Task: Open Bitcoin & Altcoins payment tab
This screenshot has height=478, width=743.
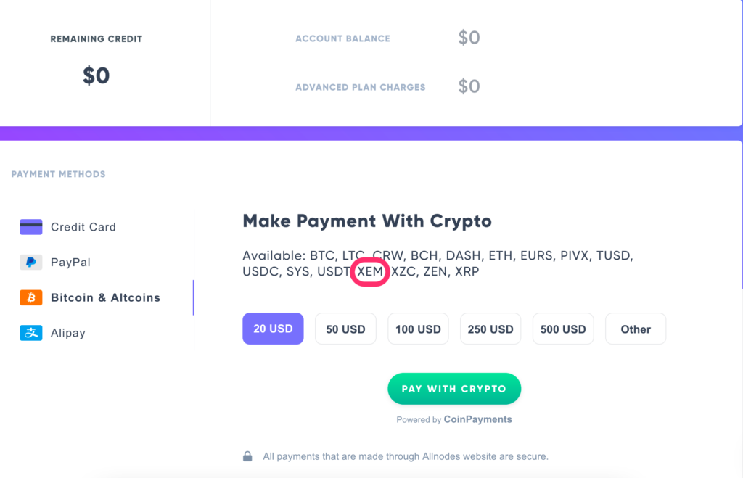Action: [105, 297]
